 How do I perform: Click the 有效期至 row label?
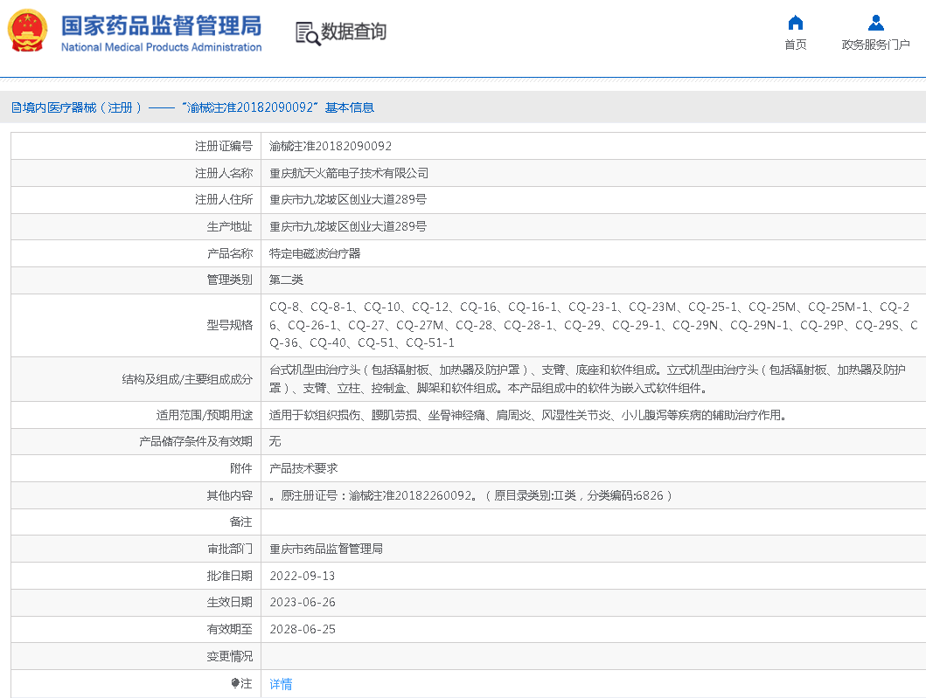tap(230, 630)
